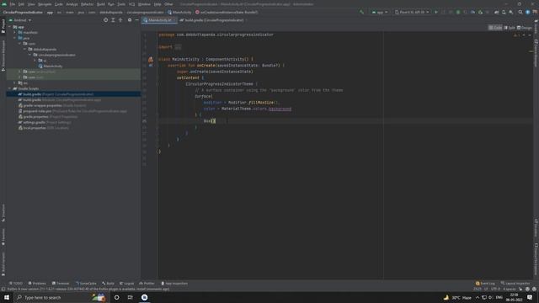The width and height of the screenshot is (539, 303).
Task: Click the MainActivity class gutter icon
Action: pos(151,60)
